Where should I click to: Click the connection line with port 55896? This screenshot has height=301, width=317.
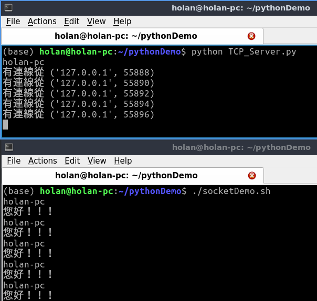[x=78, y=114]
